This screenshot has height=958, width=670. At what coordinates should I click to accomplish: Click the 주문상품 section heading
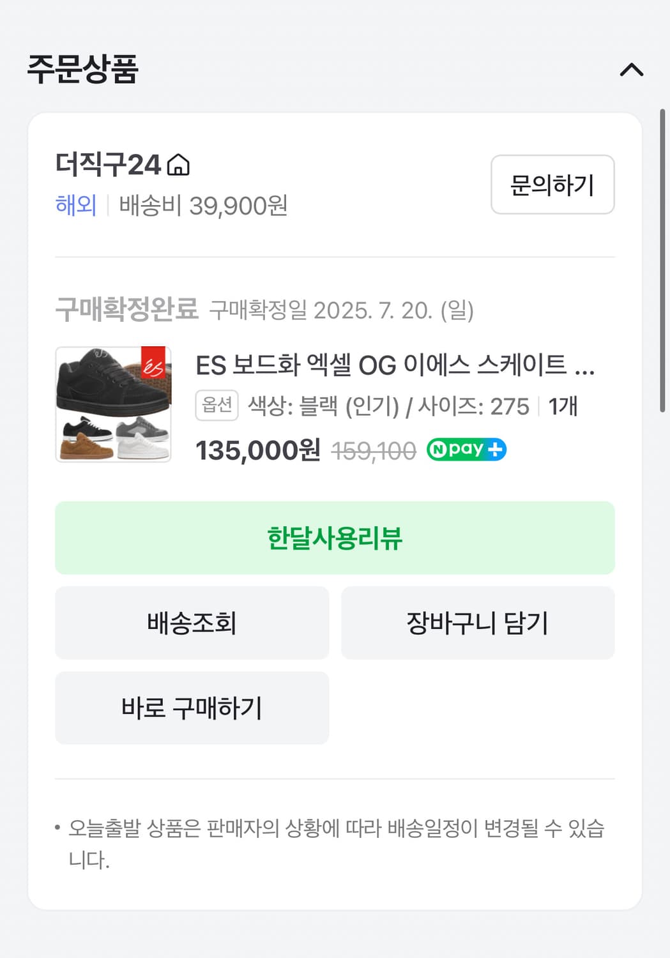pyautogui.click(x=82, y=69)
